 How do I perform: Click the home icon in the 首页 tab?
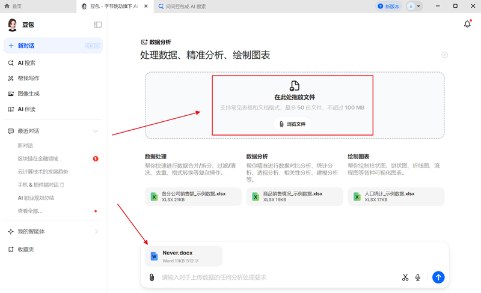[7, 6]
